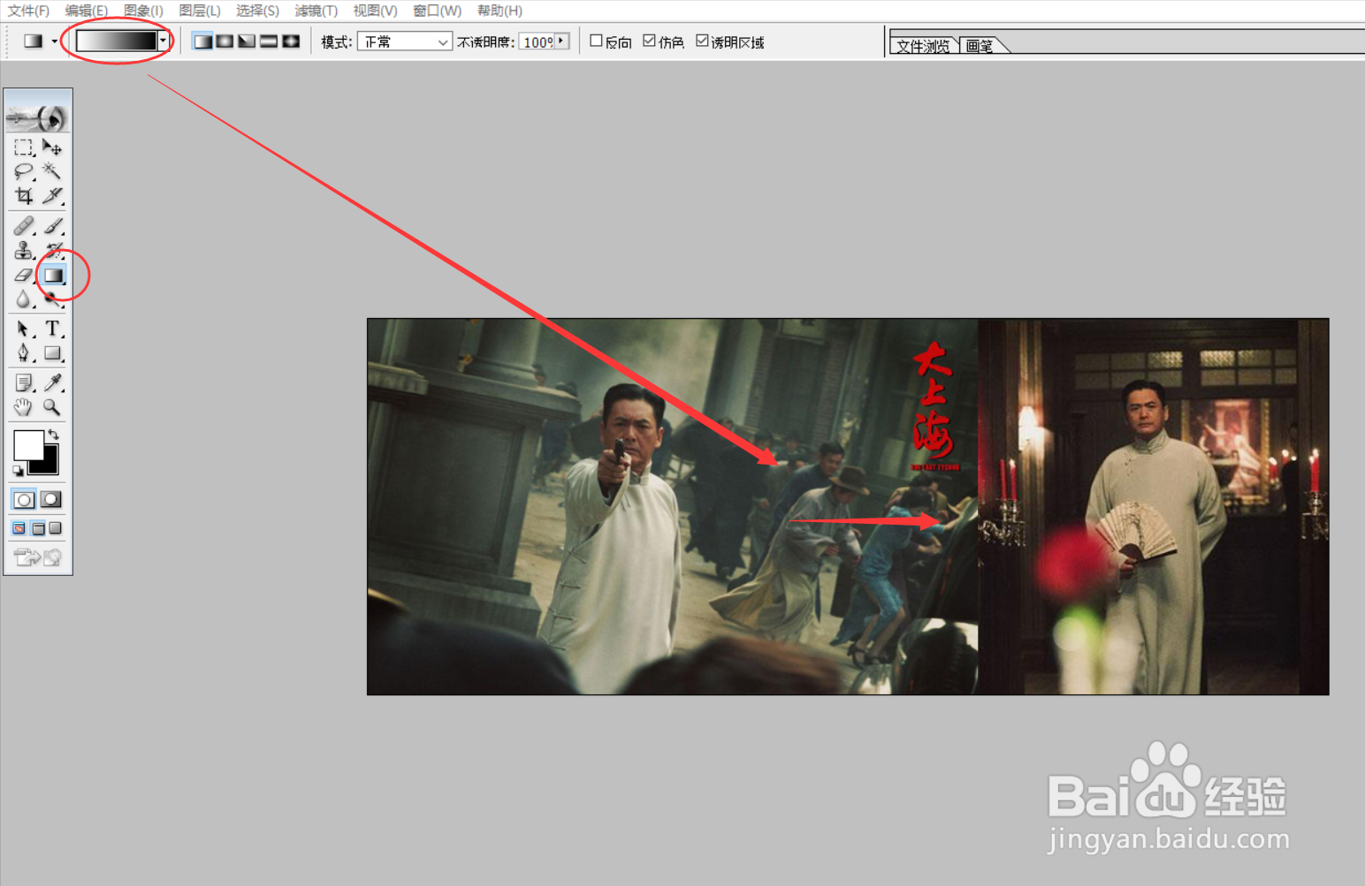Open the 图层(L) menu
1365x886 pixels.
coord(200,11)
